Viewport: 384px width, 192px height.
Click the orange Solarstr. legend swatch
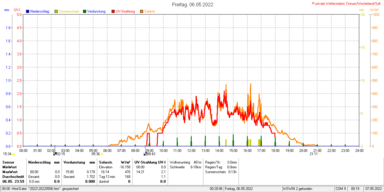pos(142,11)
